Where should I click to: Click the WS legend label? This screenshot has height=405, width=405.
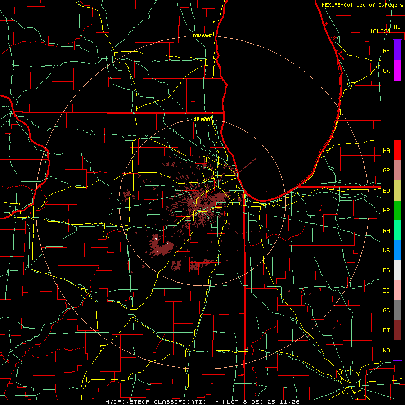386,251
